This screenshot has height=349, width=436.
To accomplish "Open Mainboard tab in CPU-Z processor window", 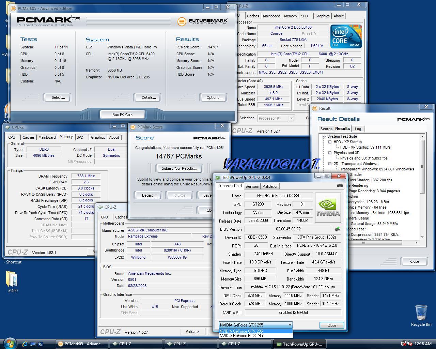I will [271, 16].
